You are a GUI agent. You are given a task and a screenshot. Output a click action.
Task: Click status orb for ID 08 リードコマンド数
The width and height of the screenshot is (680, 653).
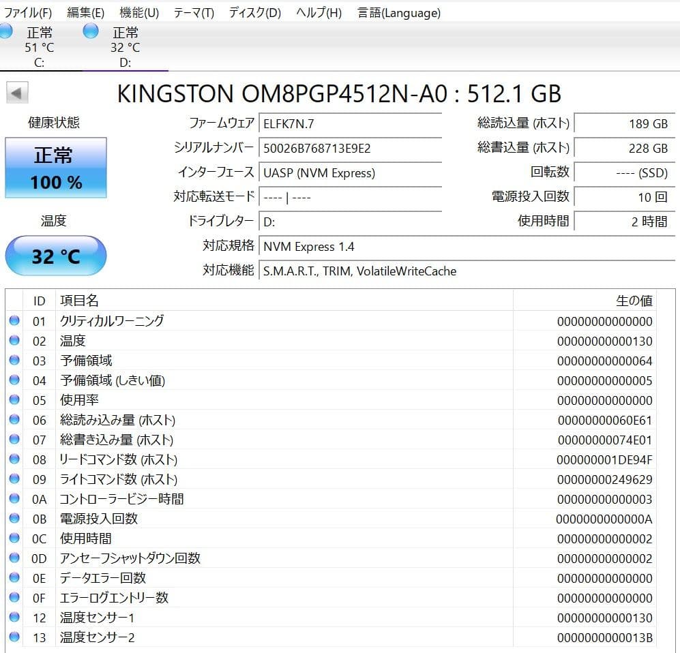[14, 459]
